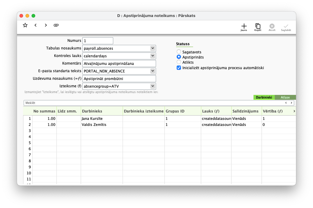Click Darbinieks cell in empty row 4
Viewport: 313px width, 208px height.
pos(102,137)
